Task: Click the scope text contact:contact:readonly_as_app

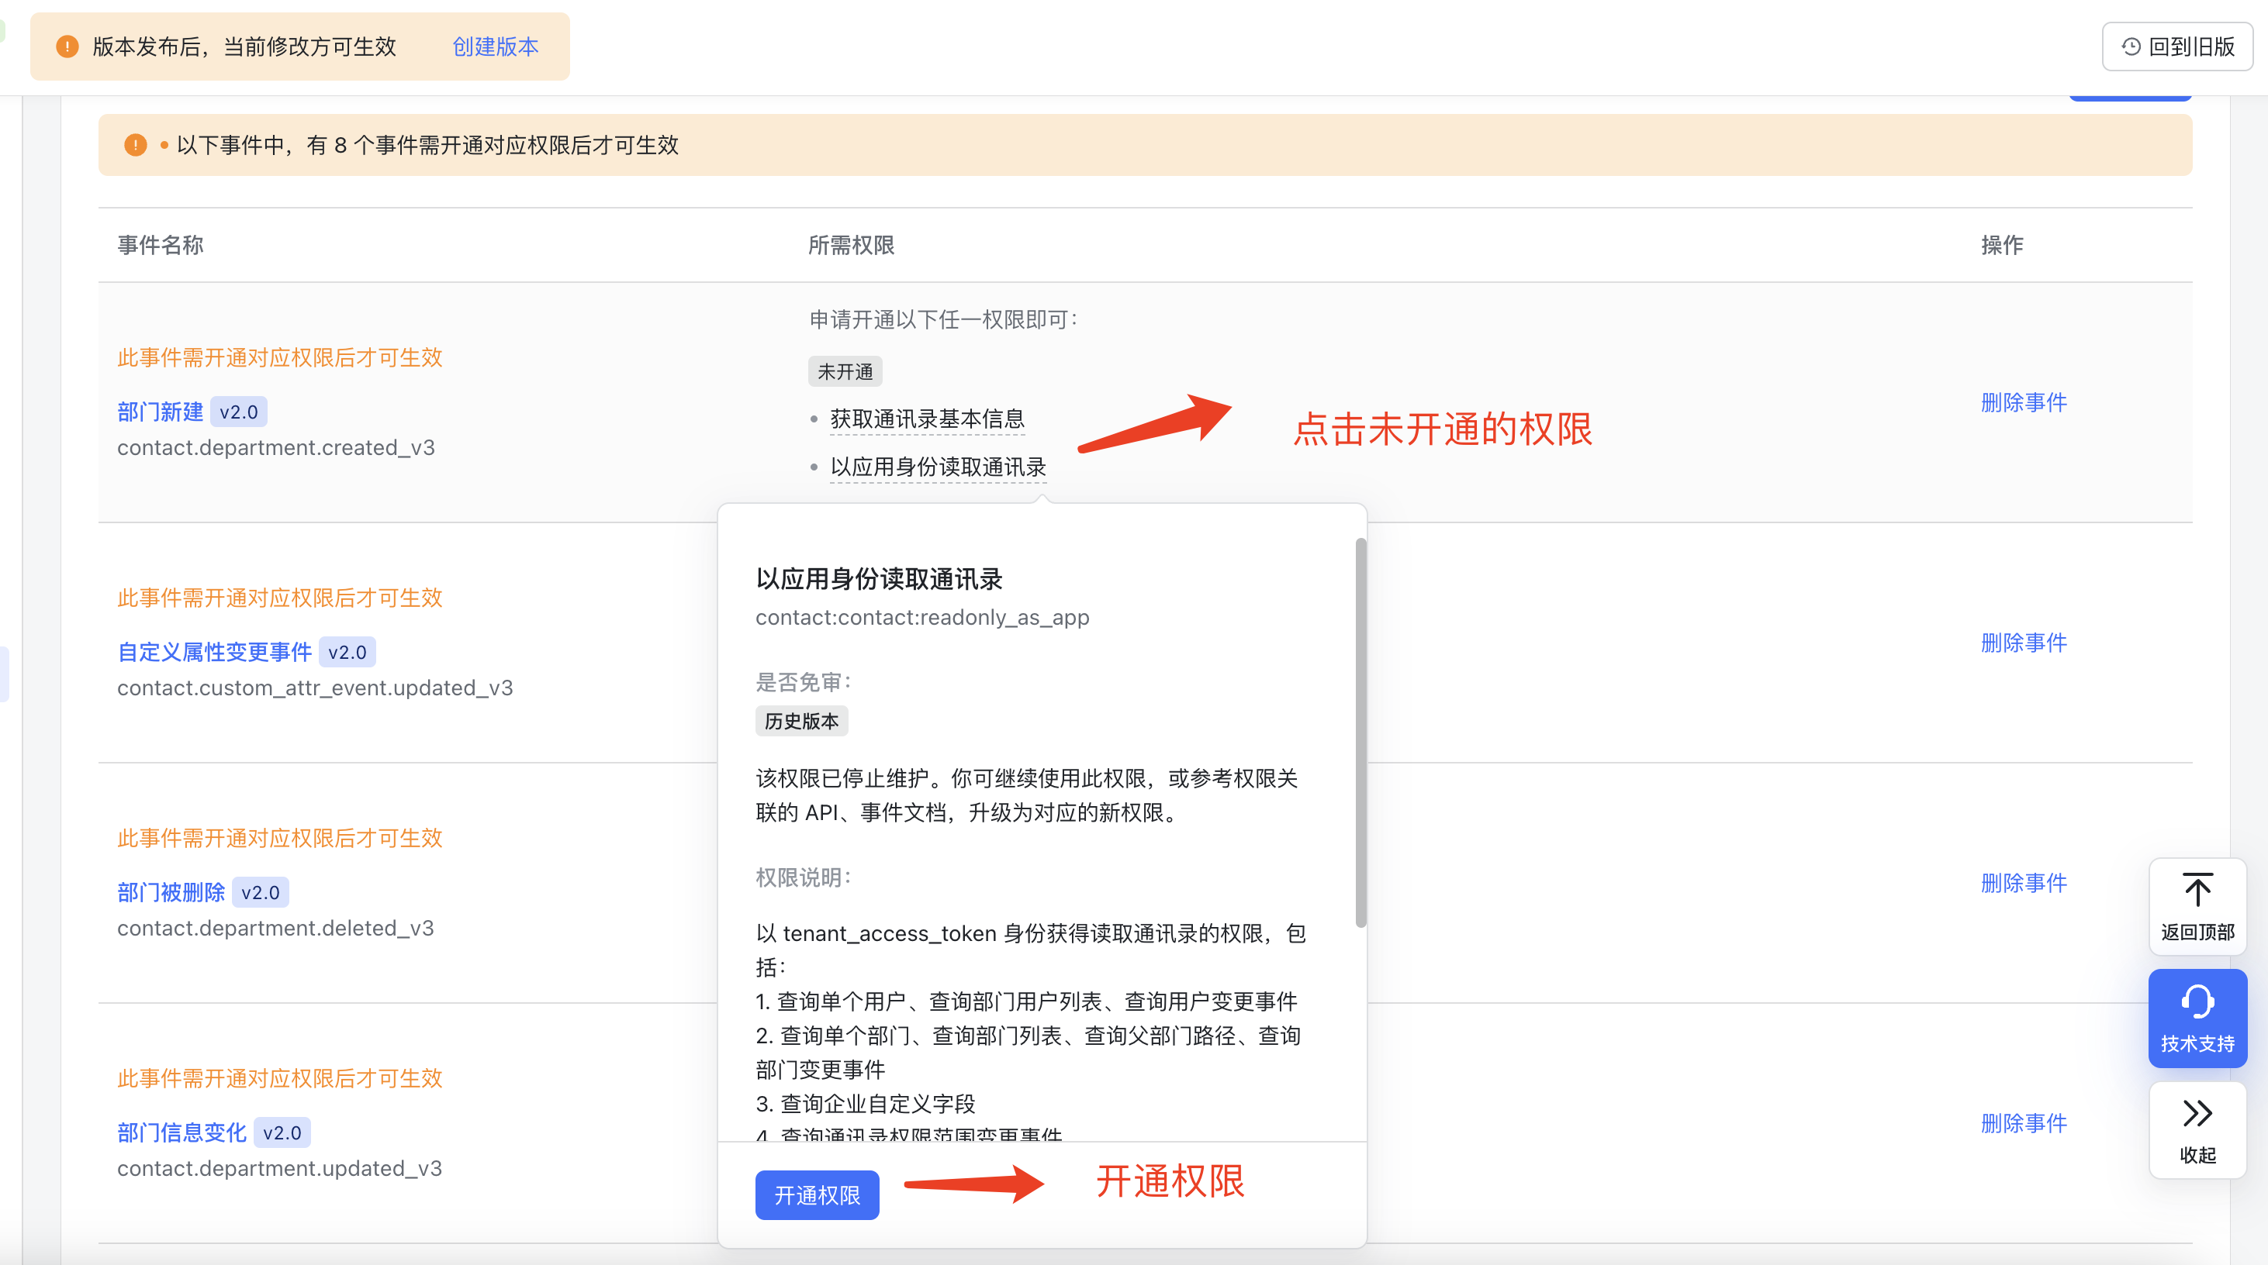Action: point(921,618)
